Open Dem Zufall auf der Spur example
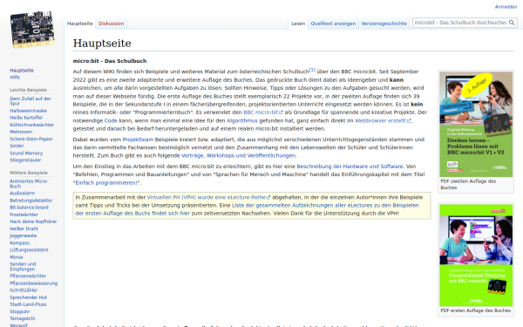Image resolution: width=523 pixels, height=327 pixels. [x=30, y=101]
